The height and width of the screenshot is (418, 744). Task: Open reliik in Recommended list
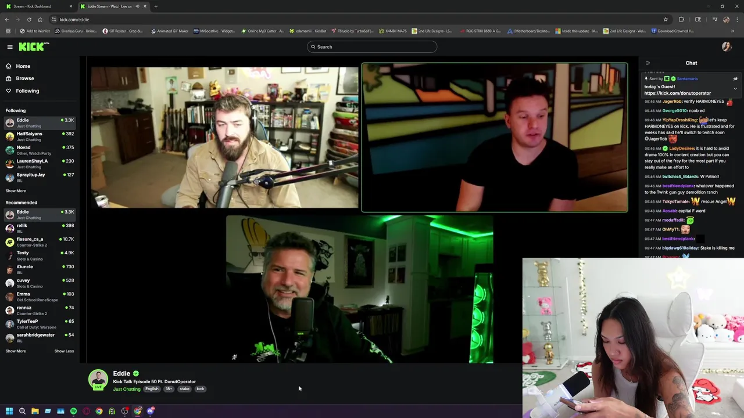pyautogui.click(x=40, y=228)
